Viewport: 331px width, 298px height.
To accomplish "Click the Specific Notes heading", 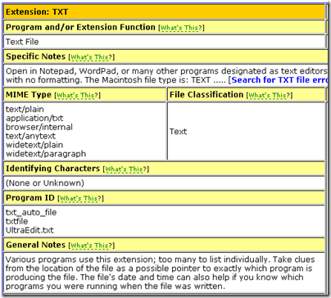I will (x=36, y=56).
